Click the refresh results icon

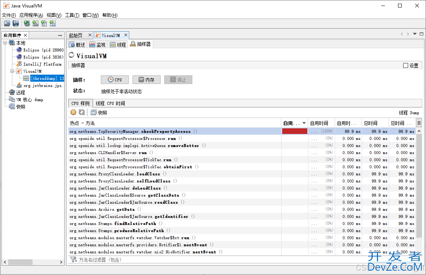[x=82, y=112]
